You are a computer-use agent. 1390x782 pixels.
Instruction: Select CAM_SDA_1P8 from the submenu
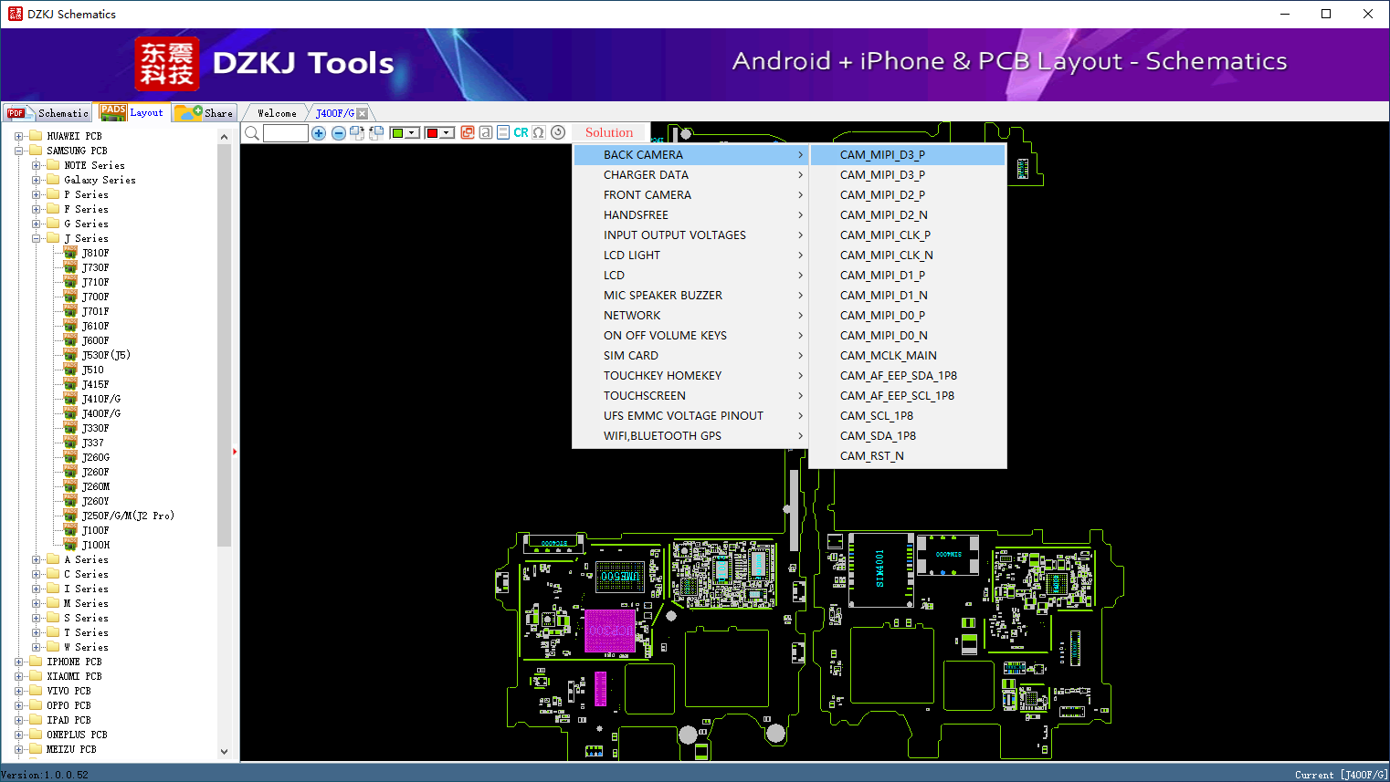908,436
